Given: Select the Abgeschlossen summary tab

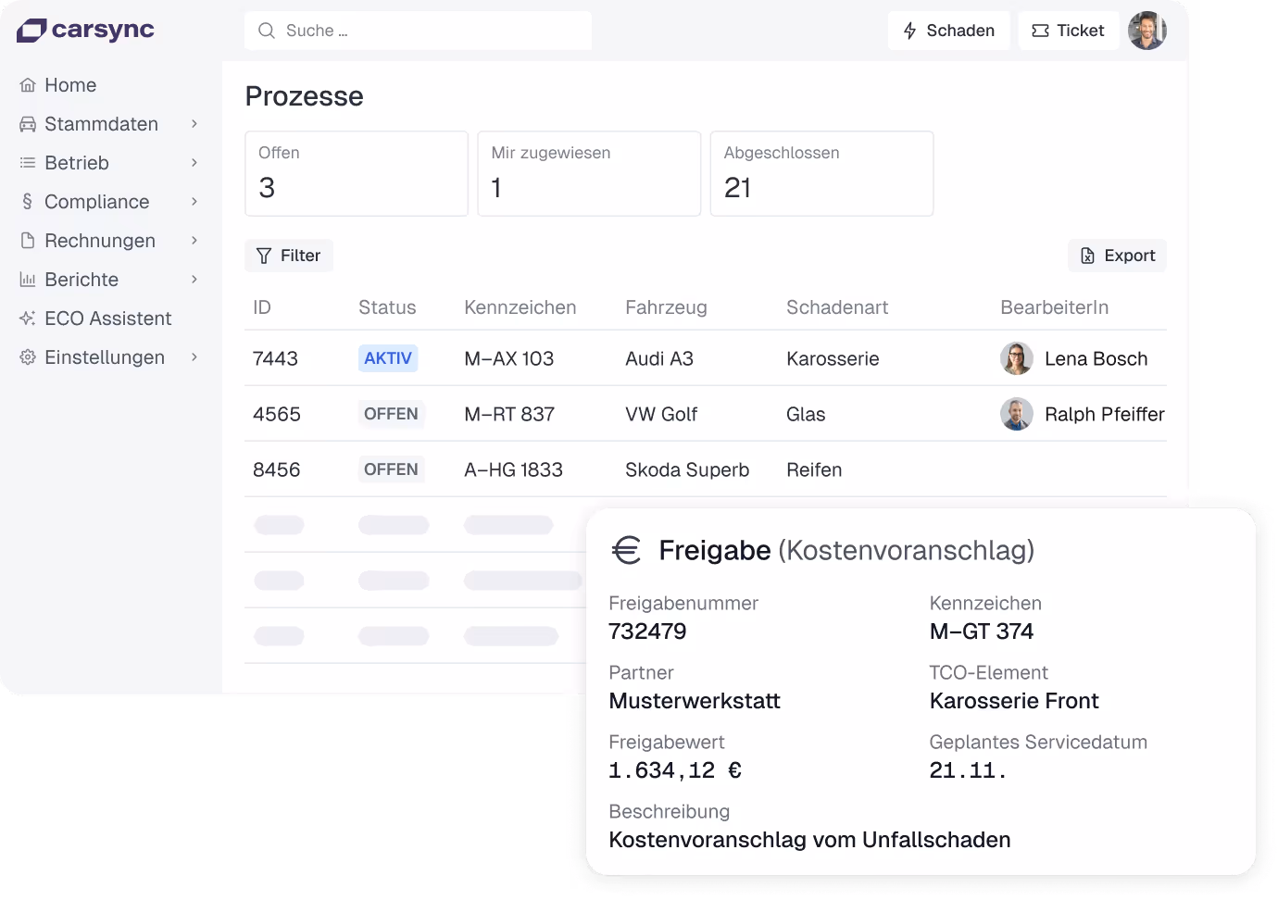Looking at the screenshot, I should tap(821, 174).
